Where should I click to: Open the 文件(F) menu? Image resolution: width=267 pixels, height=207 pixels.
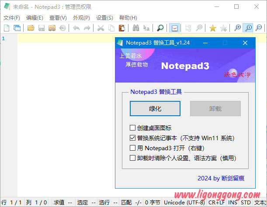pyautogui.click(x=11, y=18)
